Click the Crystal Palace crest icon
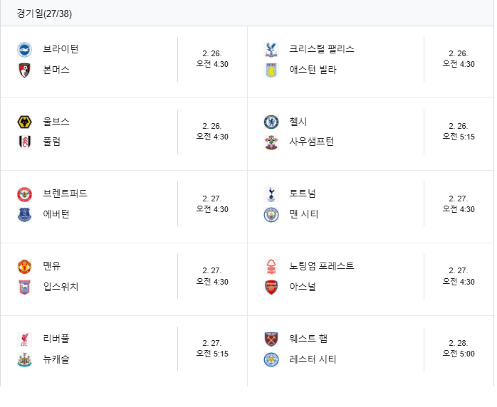The image size is (497, 407). click(x=271, y=50)
